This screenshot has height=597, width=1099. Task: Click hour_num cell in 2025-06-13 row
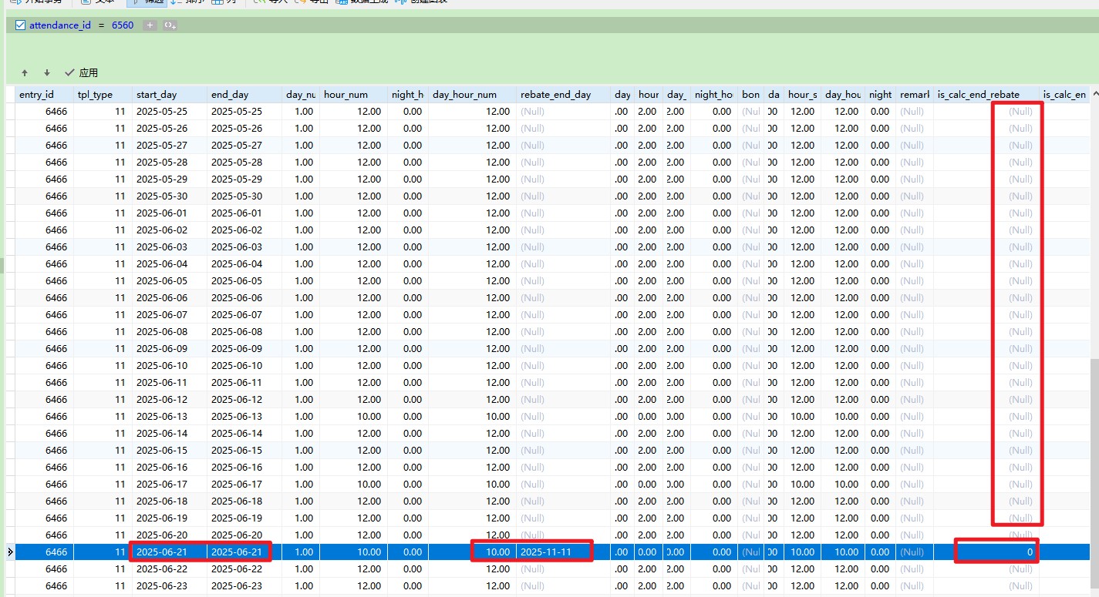(353, 416)
